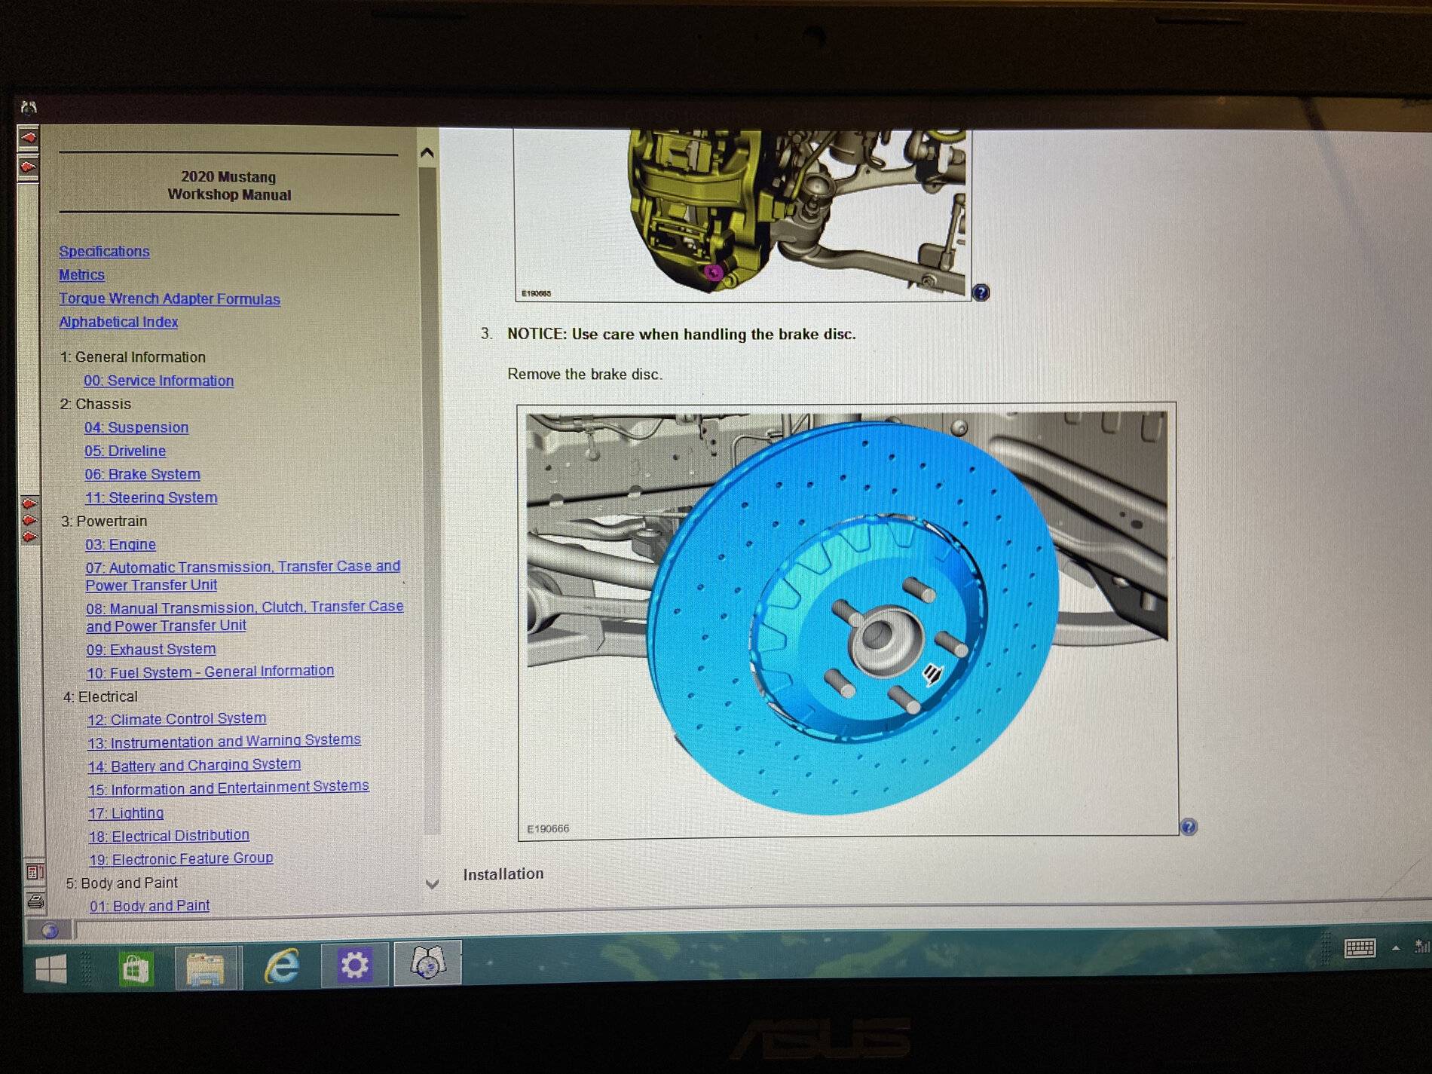Click the 'Installation' heading

503,874
